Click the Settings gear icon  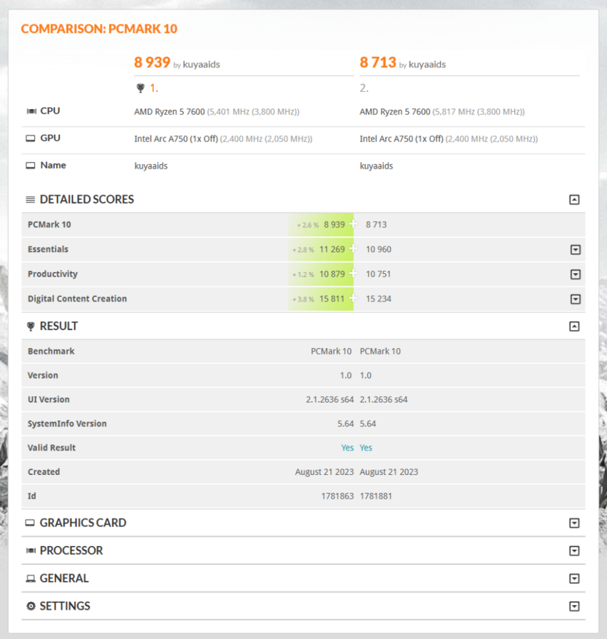pos(30,607)
